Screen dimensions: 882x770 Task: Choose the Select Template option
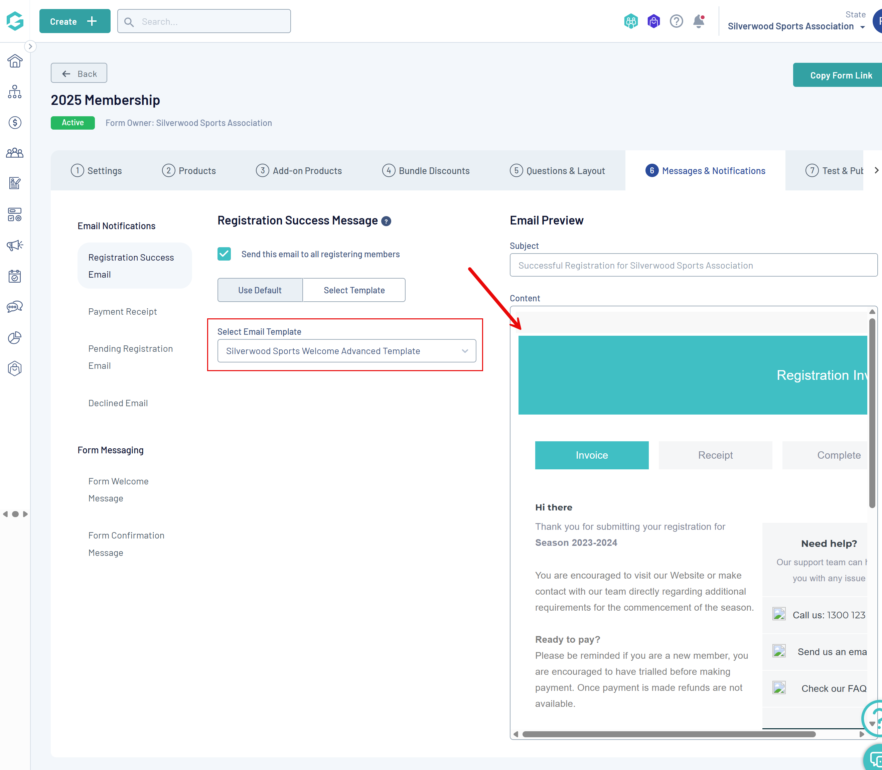[x=354, y=290]
